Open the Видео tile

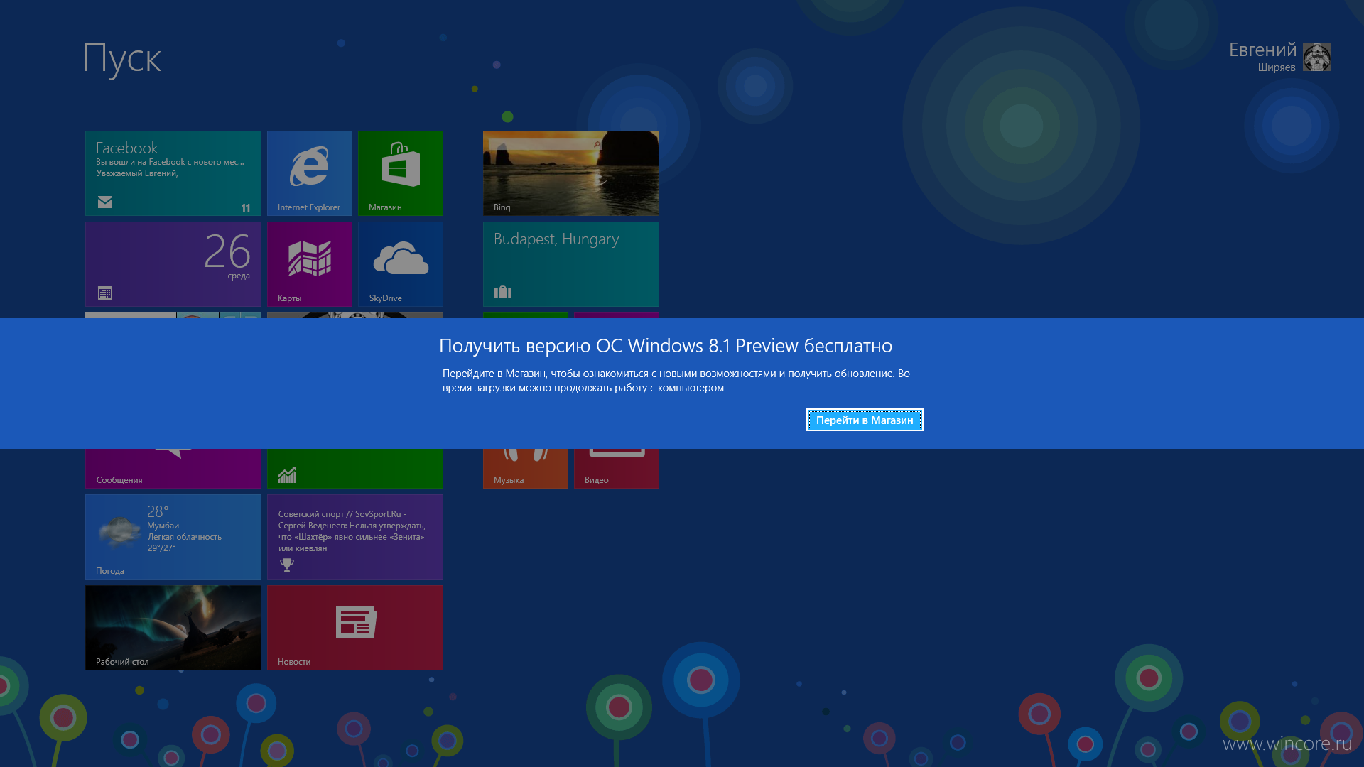click(x=617, y=469)
